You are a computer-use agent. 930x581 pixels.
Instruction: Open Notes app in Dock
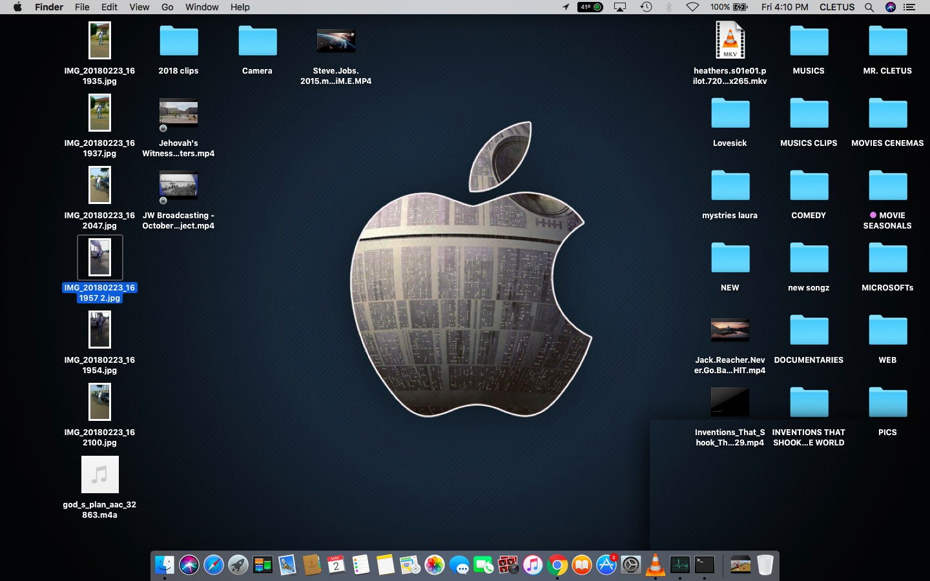click(x=386, y=566)
